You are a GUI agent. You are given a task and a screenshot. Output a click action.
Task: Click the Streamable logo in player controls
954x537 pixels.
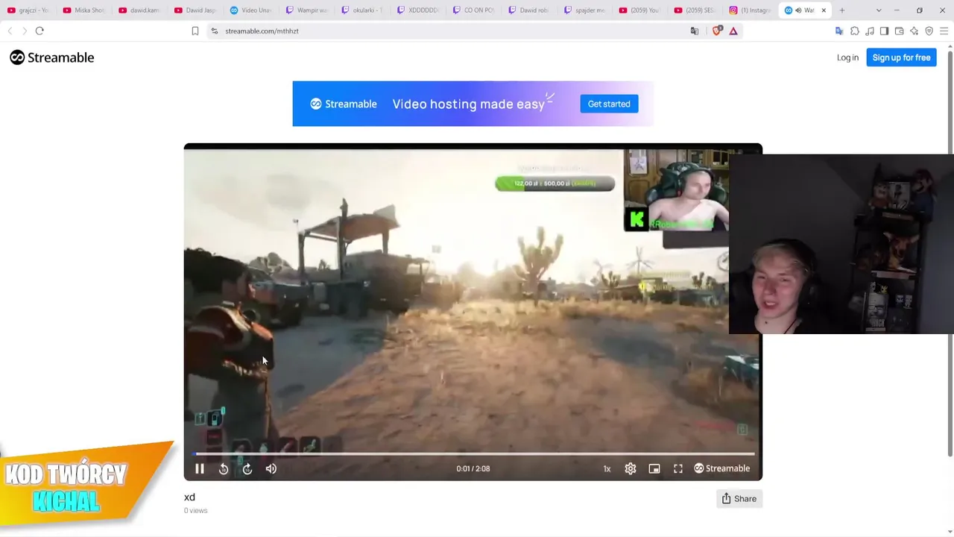pyautogui.click(x=722, y=468)
